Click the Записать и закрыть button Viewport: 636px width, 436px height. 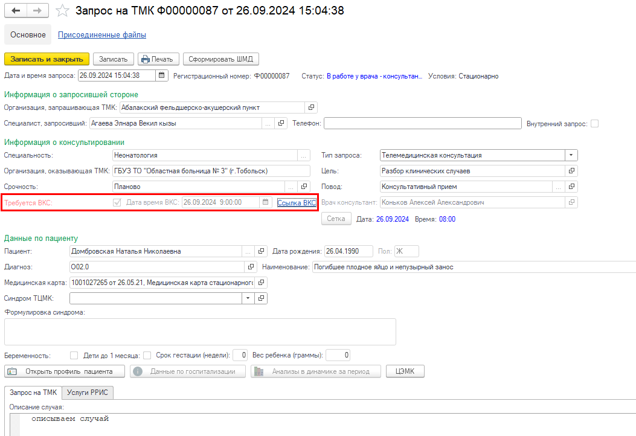pyautogui.click(x=47, y=59)
